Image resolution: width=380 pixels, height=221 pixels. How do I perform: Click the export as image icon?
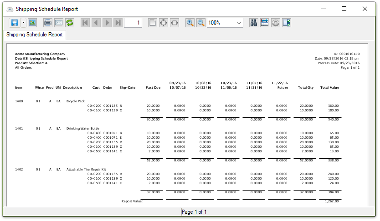click(x=32, y=23)
